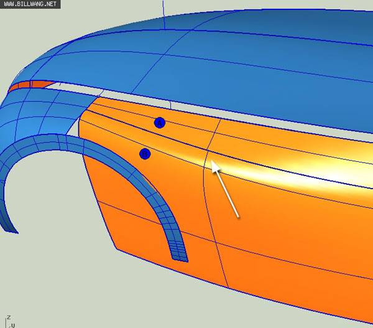Select the small dark orange strip surface
The image size is (373, 328).
32,85
